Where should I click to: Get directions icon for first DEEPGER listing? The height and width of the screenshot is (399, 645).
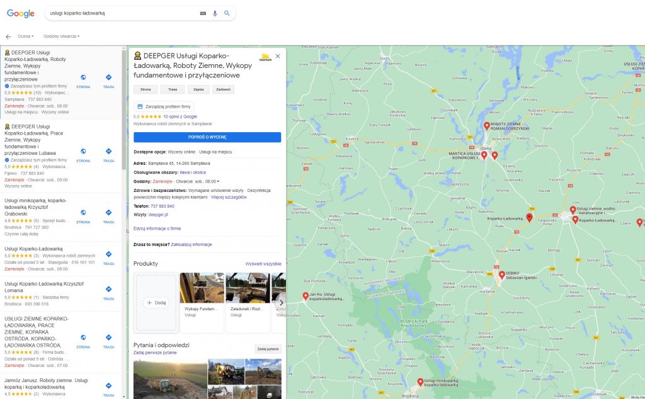point(108,77)
